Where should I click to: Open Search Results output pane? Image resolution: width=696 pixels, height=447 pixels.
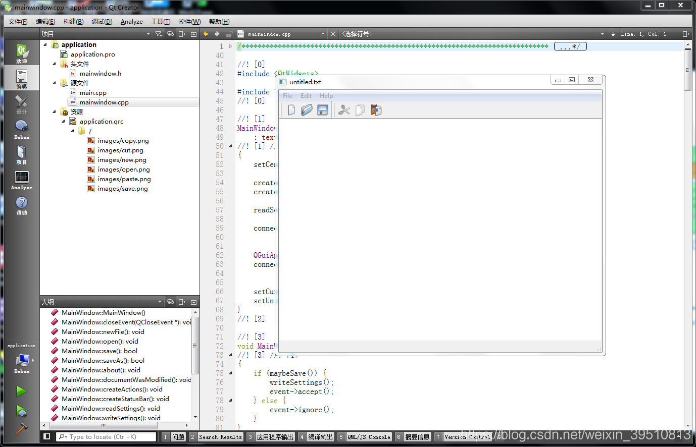[x=216, y=437]
